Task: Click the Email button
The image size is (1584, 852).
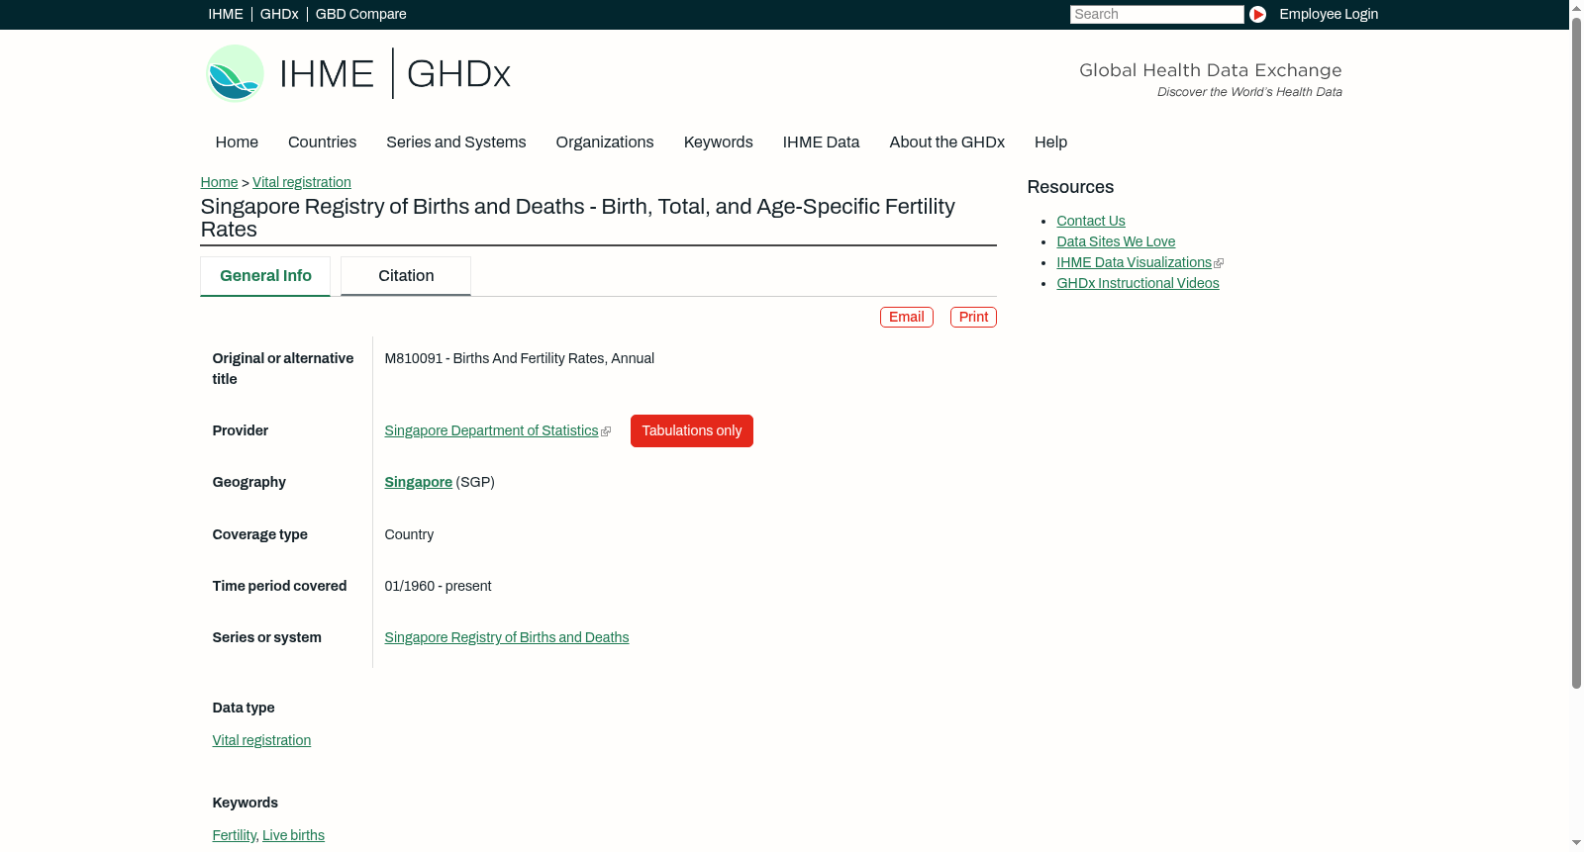Action: coord(907,317)
